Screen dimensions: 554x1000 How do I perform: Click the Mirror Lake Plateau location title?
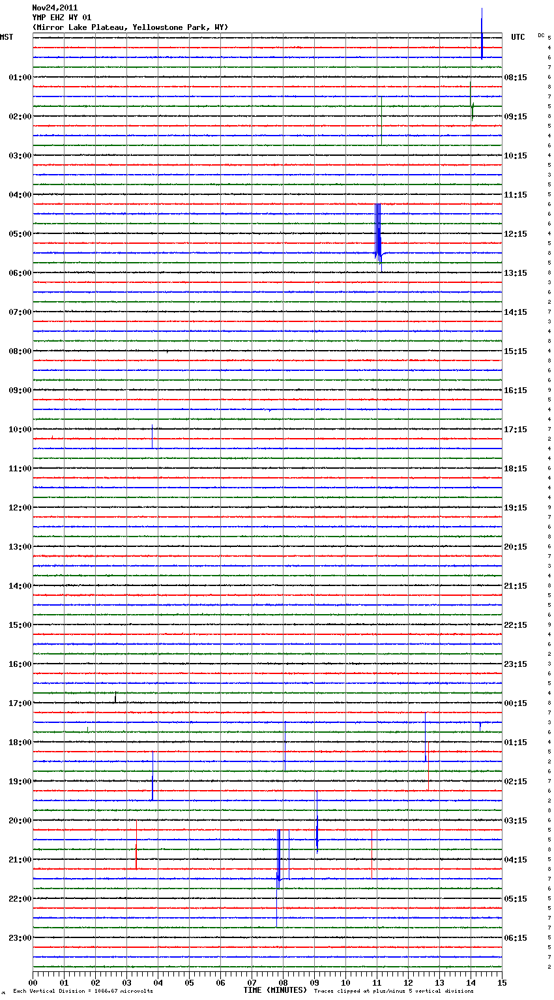click(130, 27)
